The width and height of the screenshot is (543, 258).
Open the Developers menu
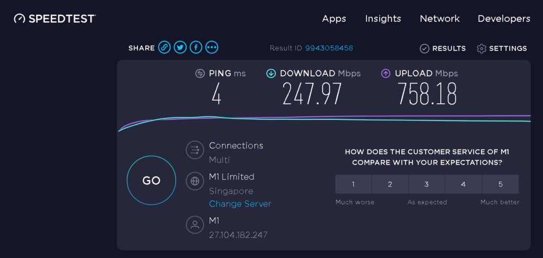click(x=504, y=19)
